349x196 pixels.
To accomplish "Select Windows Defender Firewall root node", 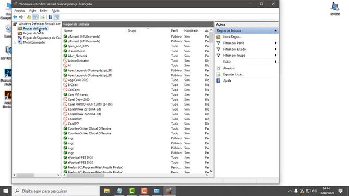I will click(39, 24).
